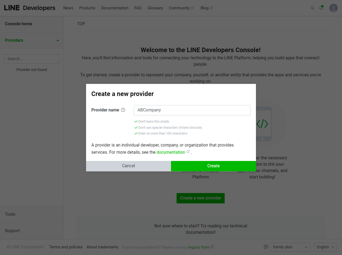The width and height of the screenshot is (342, 255).
Task: Open the Family sites dropdown
Action: point(290,247)
